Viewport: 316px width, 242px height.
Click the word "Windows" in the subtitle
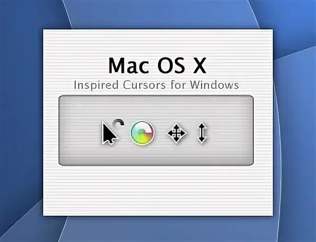(x=214, y=85)
